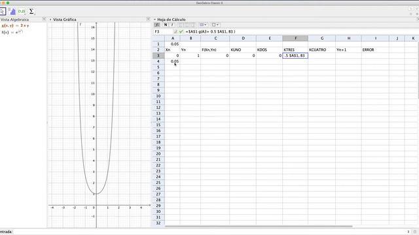Select row 4 header
The image size is (419, 235).
pyautogui.click(x=158, y=61)
